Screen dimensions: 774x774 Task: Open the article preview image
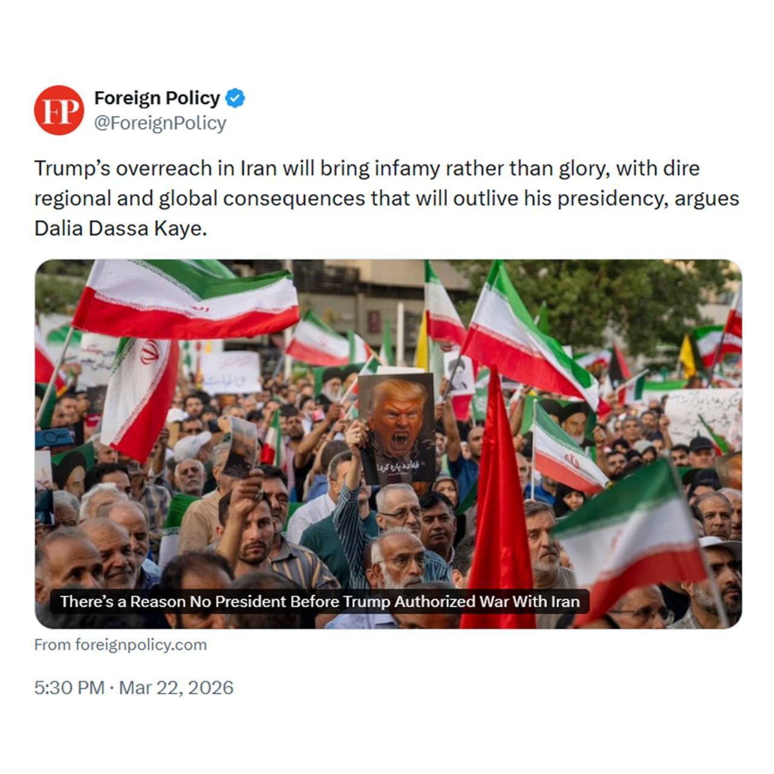point(388,444)
